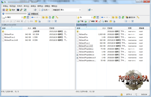
Task: Click local panel open directory icon
Action: click(x=25, y=17)
